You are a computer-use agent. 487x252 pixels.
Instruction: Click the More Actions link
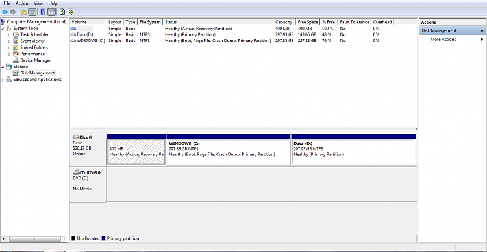point(443,40)
